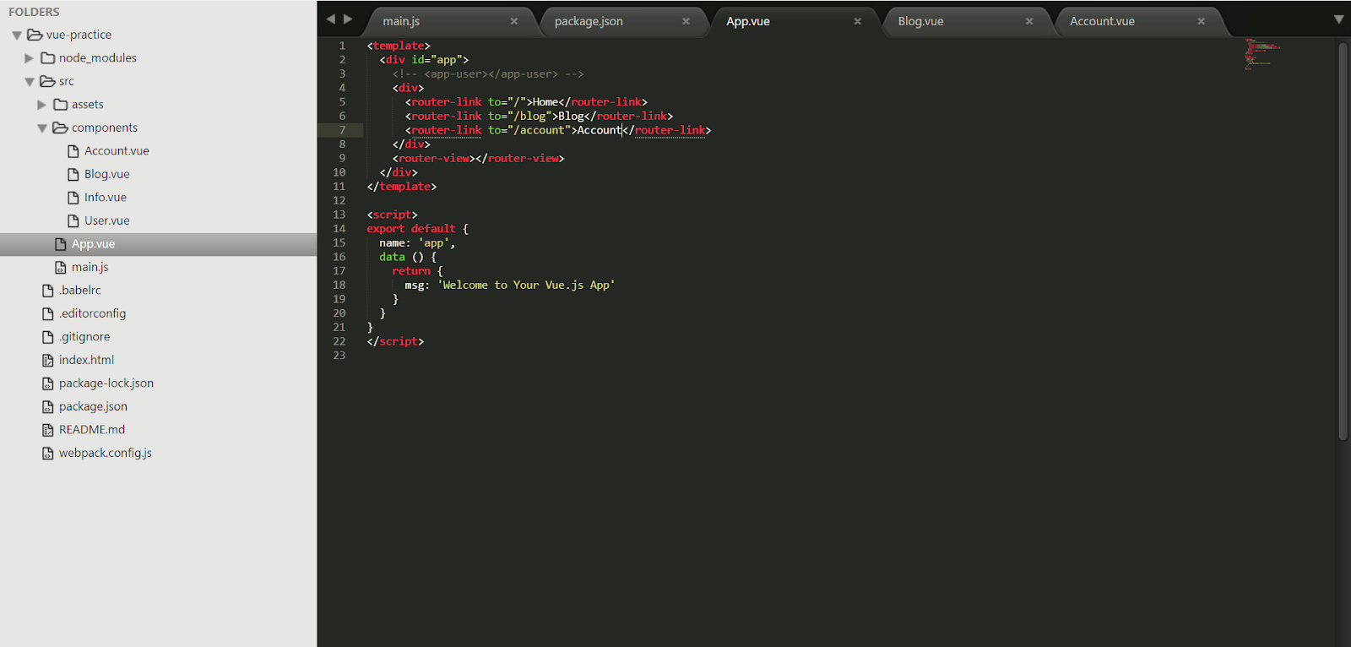Click the webpack.config.js file icon

pyautogui.click(x=48, y=453)
